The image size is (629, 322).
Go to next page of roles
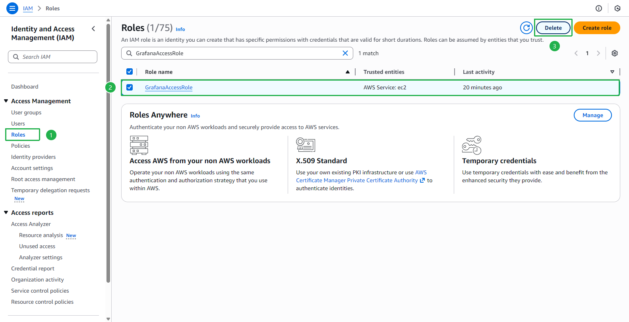(598, 53)
